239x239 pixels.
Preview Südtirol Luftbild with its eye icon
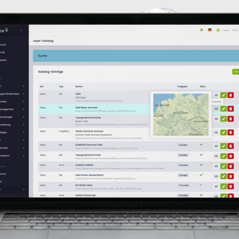point(216,166)
